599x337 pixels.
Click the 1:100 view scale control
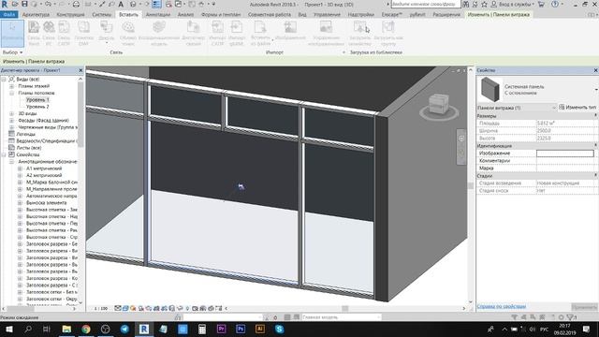pyautogui.click(x=101, y=308)
